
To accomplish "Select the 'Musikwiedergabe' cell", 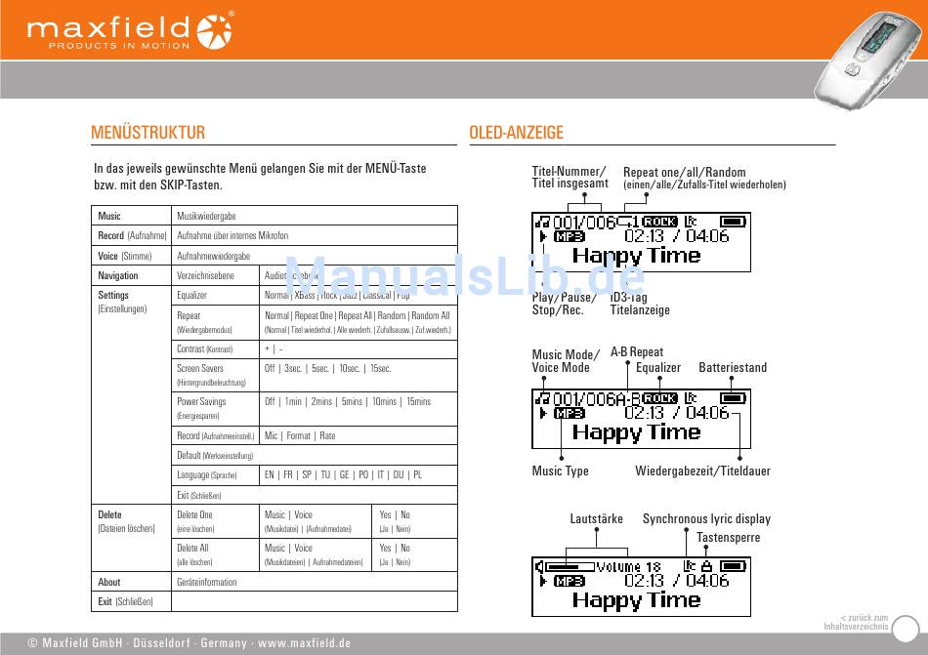I will coord(315,216).
